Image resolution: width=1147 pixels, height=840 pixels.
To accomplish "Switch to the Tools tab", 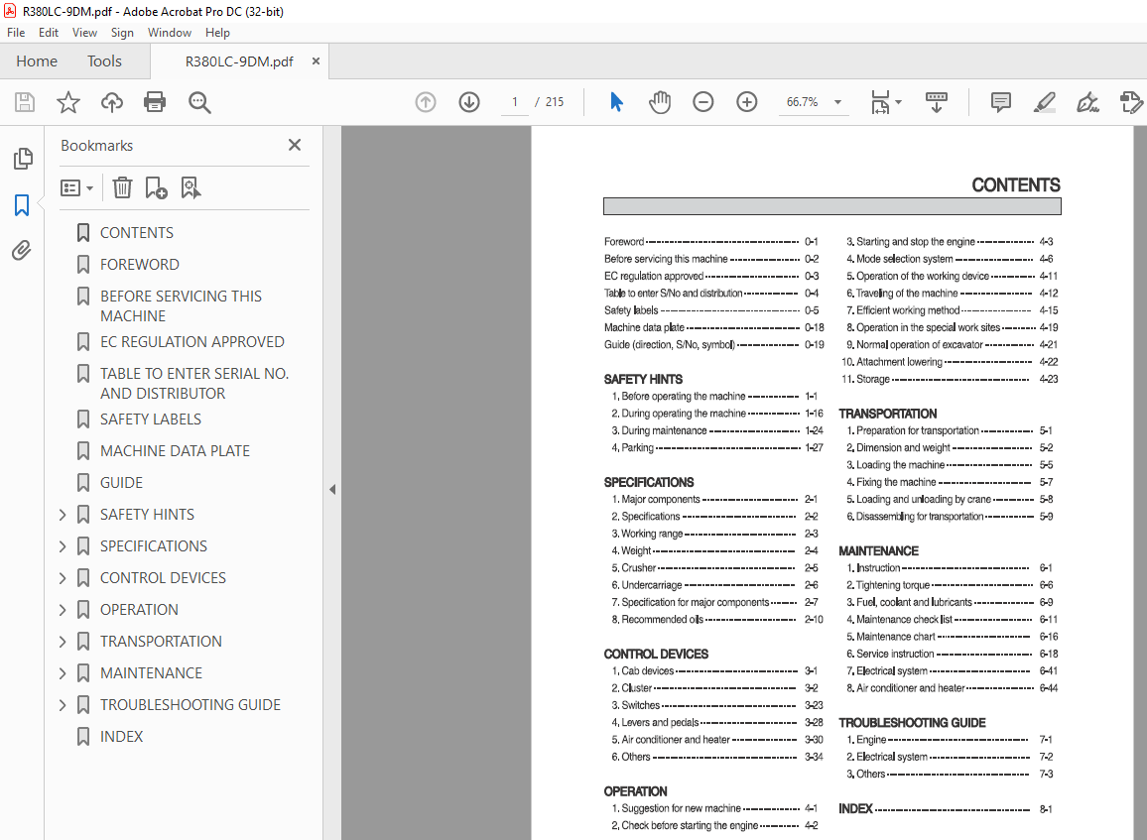I will 104,61.
